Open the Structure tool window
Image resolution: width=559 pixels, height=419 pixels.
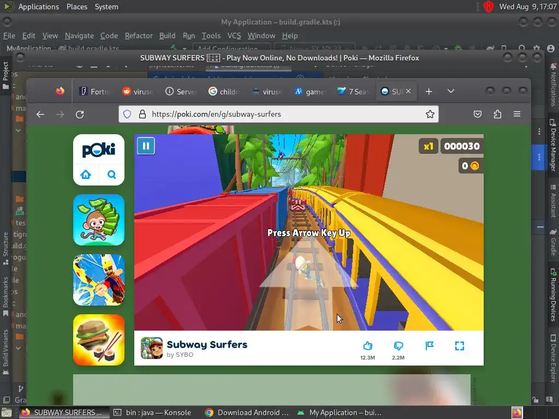[5, 248]
